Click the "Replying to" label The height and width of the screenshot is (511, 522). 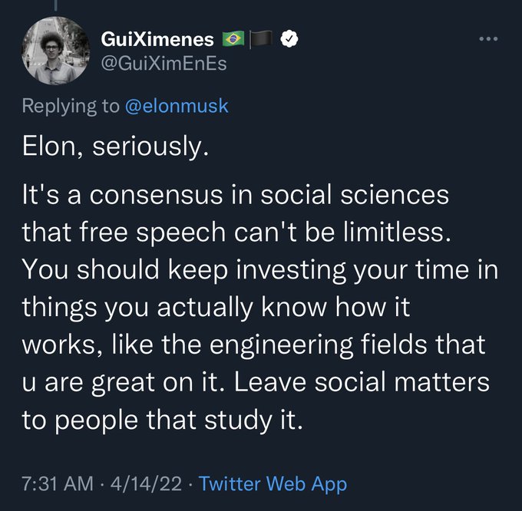(71, 105)
